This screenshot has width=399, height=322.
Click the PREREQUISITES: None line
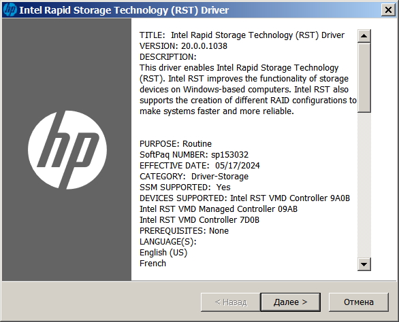[184, 231]
